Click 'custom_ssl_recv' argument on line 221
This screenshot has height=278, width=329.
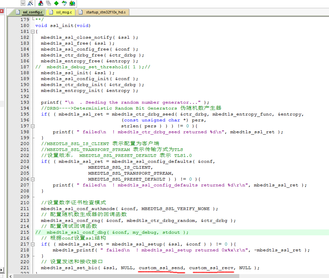point(211,268)
